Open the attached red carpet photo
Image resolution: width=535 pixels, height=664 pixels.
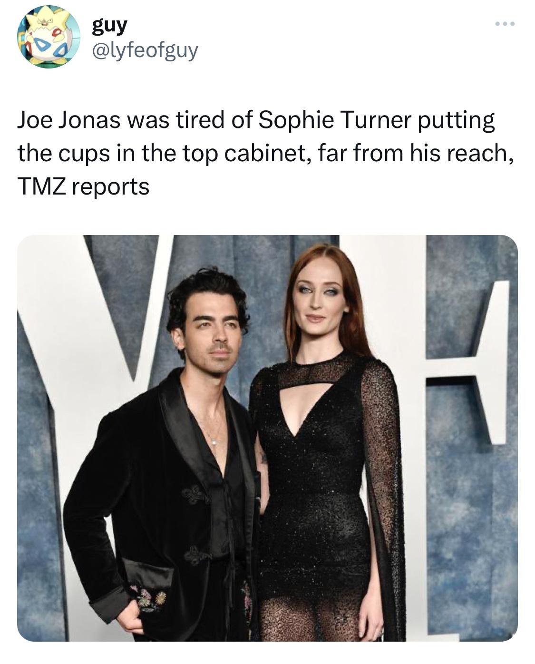(x=267, y=438)
